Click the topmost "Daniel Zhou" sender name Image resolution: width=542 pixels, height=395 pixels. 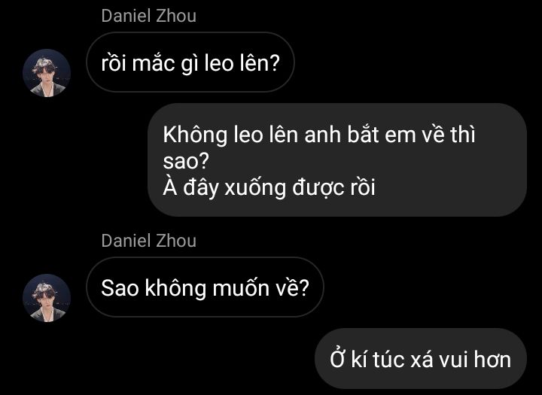point(148,16)
